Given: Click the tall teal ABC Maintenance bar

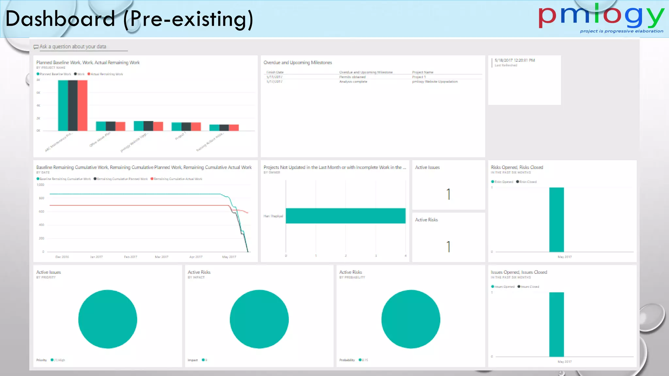Looking at the screenshot, I should 63,105.
